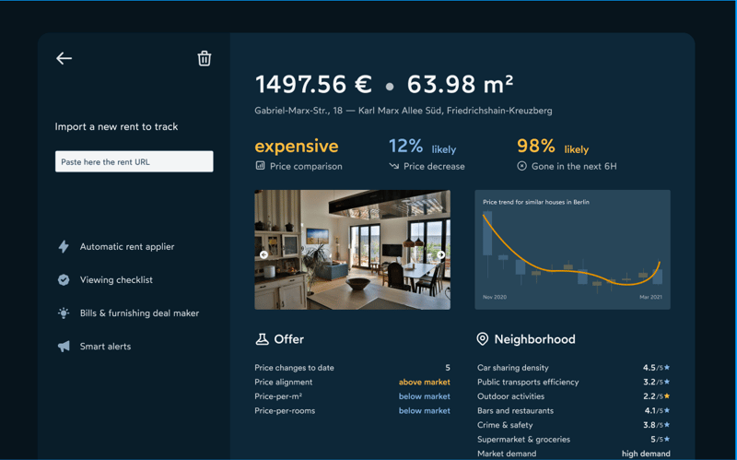Viewport: 737px width, 460px height.
Task: Click the Neighborhood location pin icon
Action: tap(482, 339)
